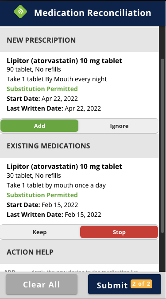Click the vertical scrollbar thumb

[162, 146]
